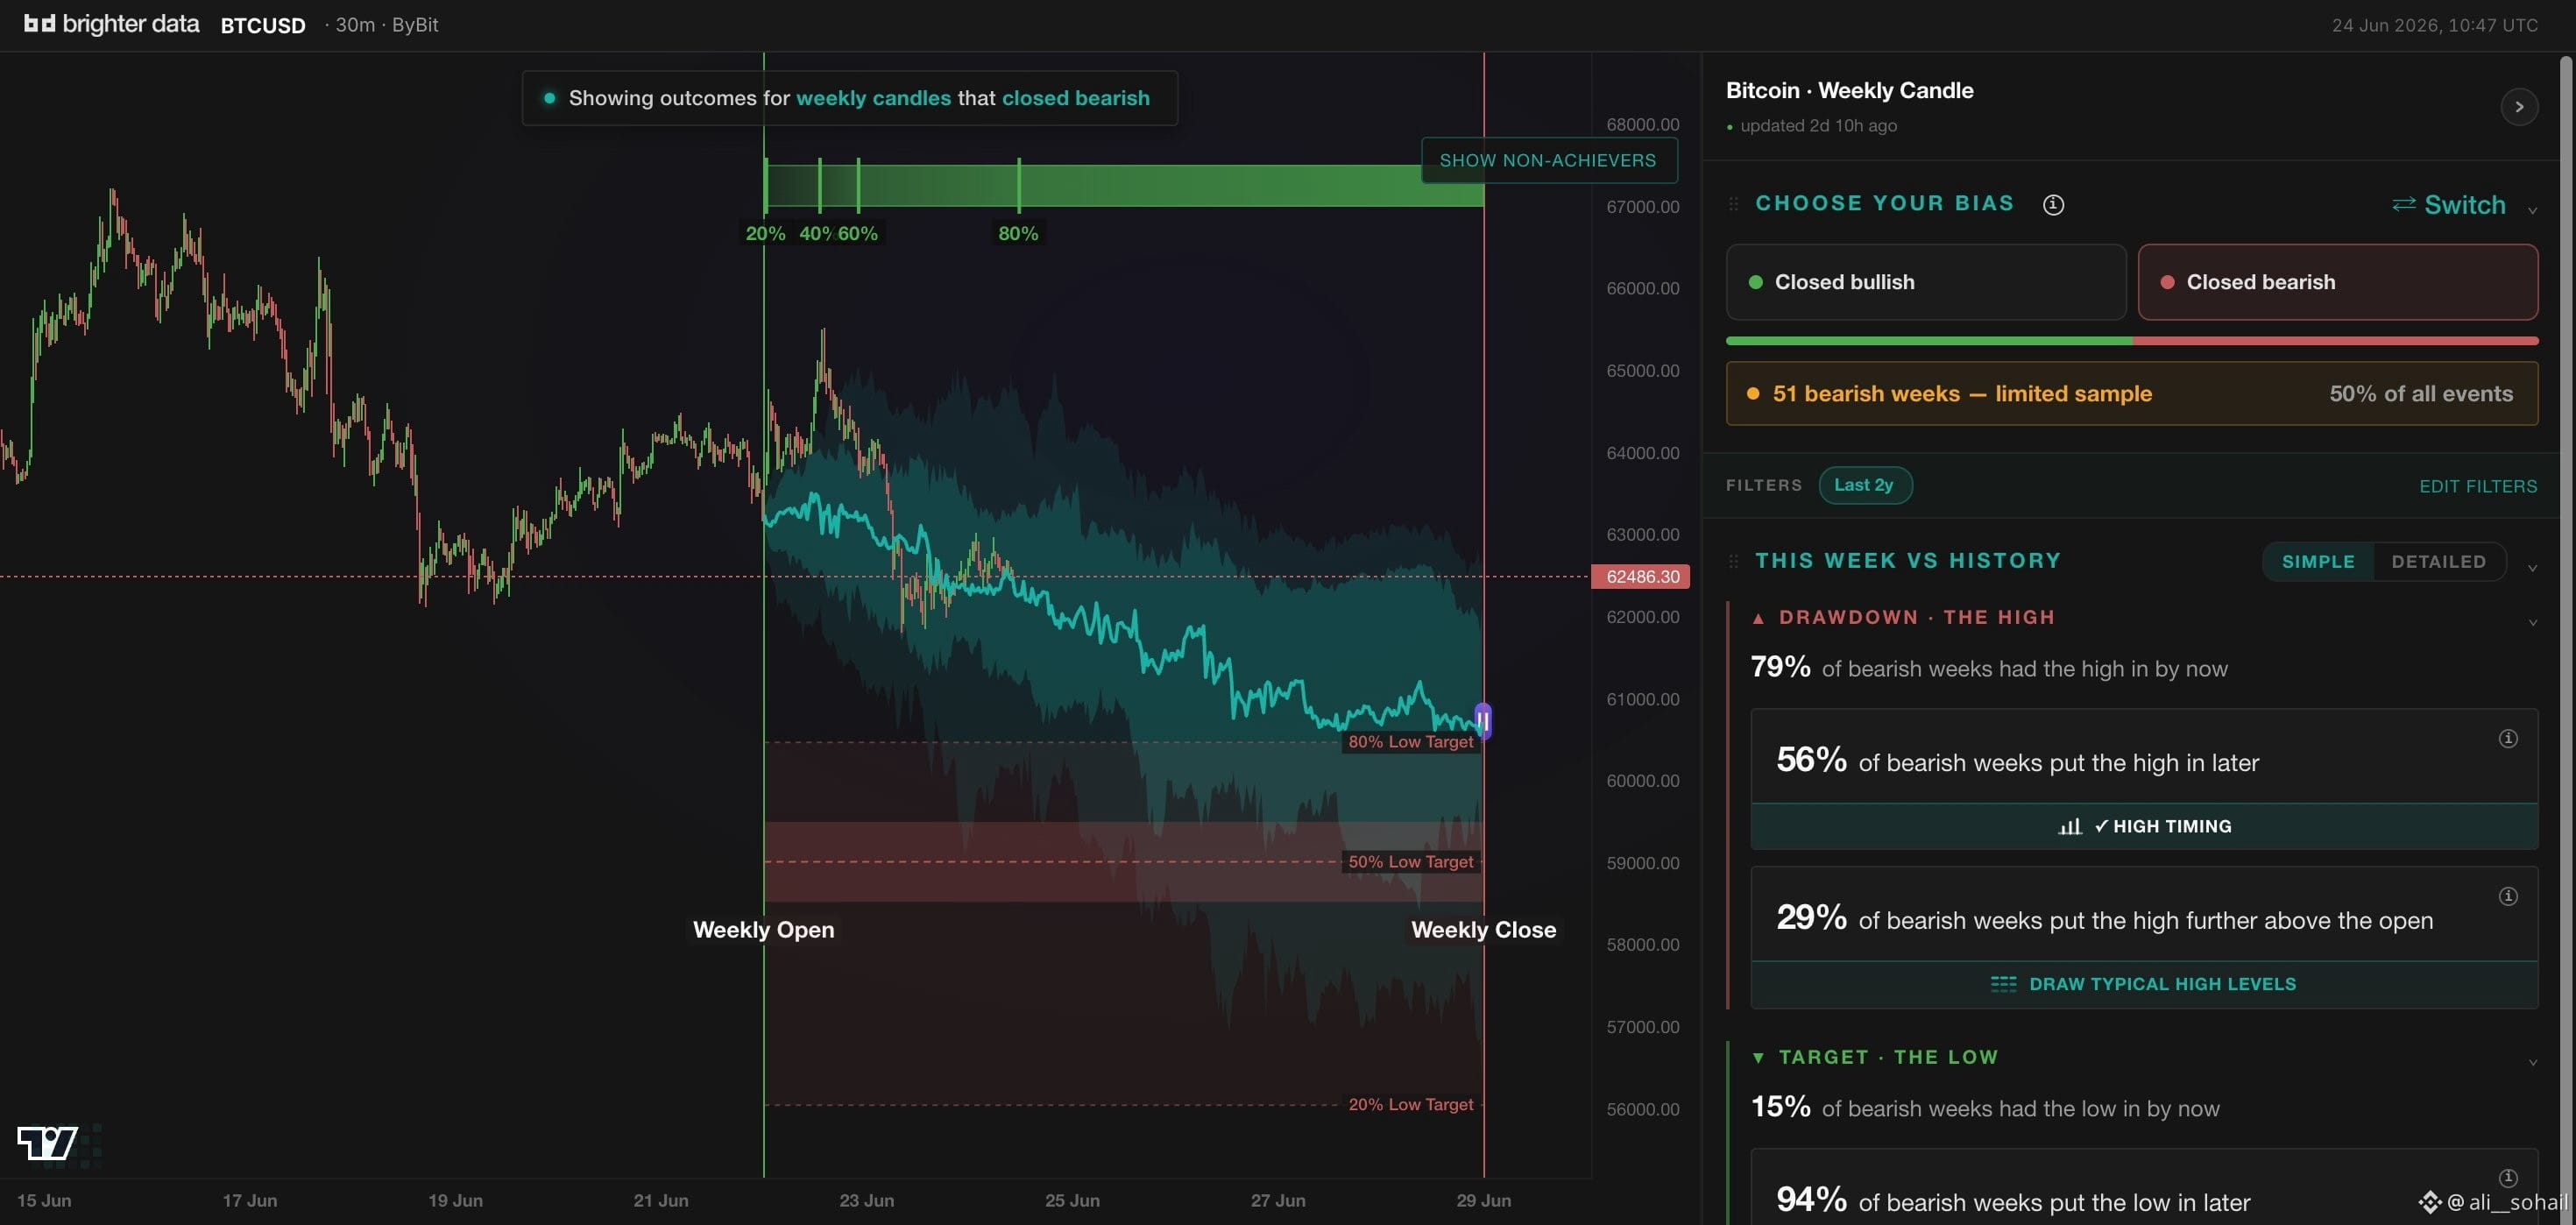Click the red triangle next to Drawdown
This screenshot has height=1225, width=2576.
[1758, 618]
